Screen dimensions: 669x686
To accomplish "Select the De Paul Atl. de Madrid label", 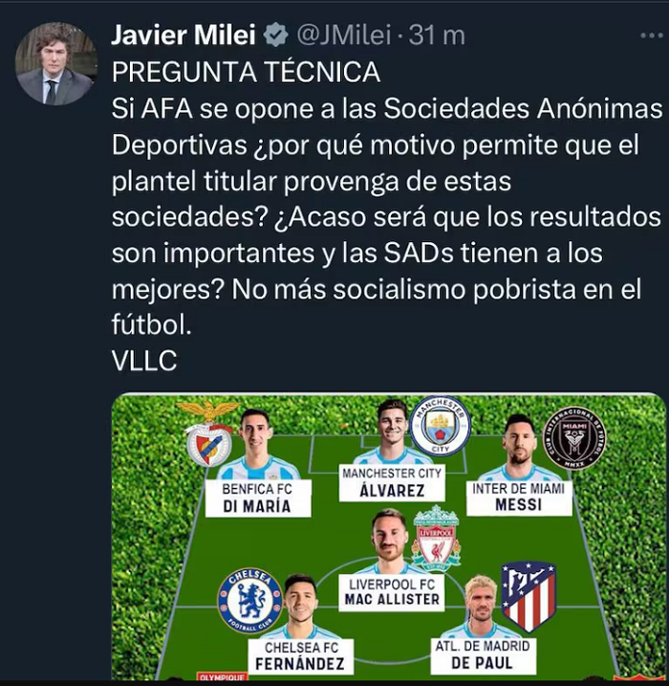I will pos(483,655).
